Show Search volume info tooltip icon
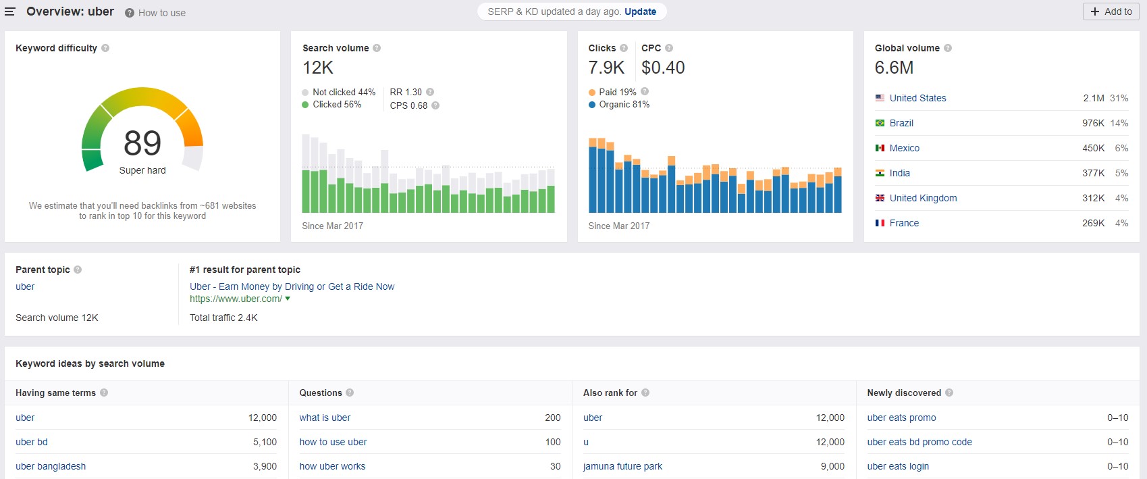This screenshot has width=1147, height=479. tap(377, 48)
